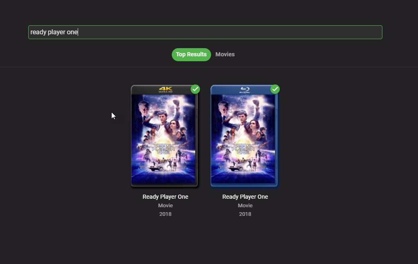This screenshot has height=264, width=418.
Task: Click the Ready Player One title under the 4K poster
Action: coord(165,197)
